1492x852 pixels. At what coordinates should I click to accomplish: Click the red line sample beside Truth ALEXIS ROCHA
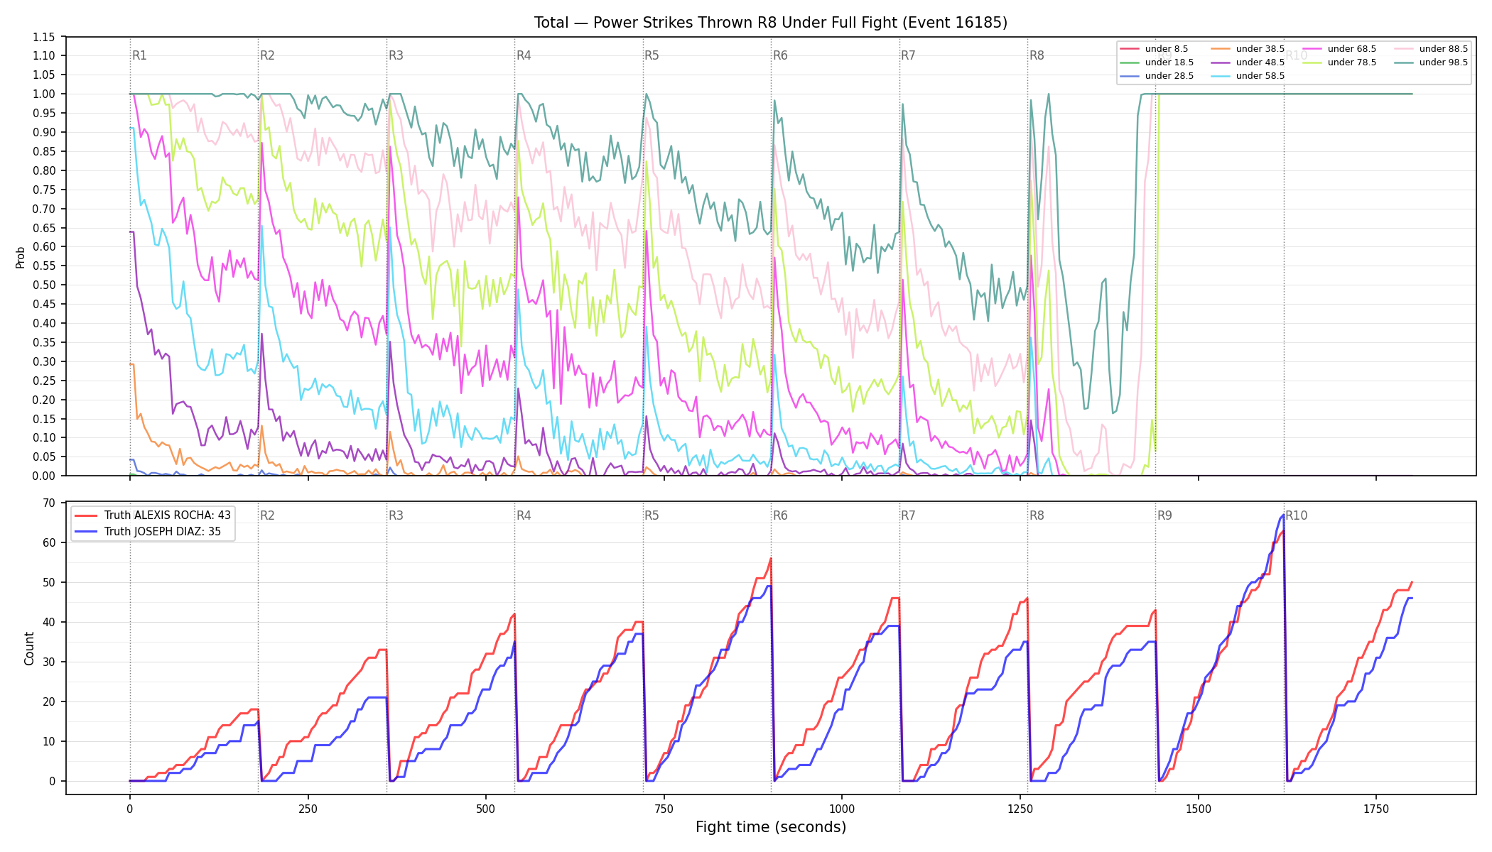[x=86, y=515]
